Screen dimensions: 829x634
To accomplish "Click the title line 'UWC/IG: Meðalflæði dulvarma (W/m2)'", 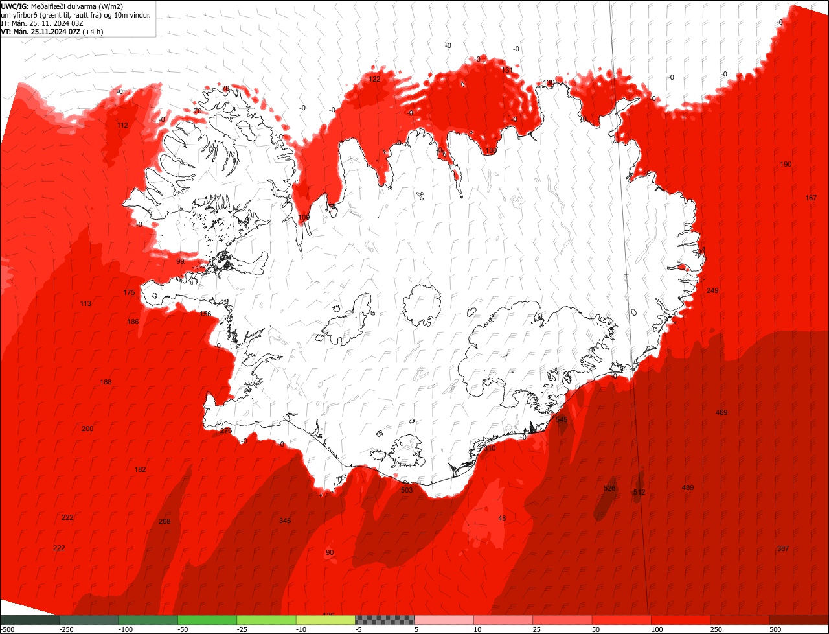I will coord(62,6).
